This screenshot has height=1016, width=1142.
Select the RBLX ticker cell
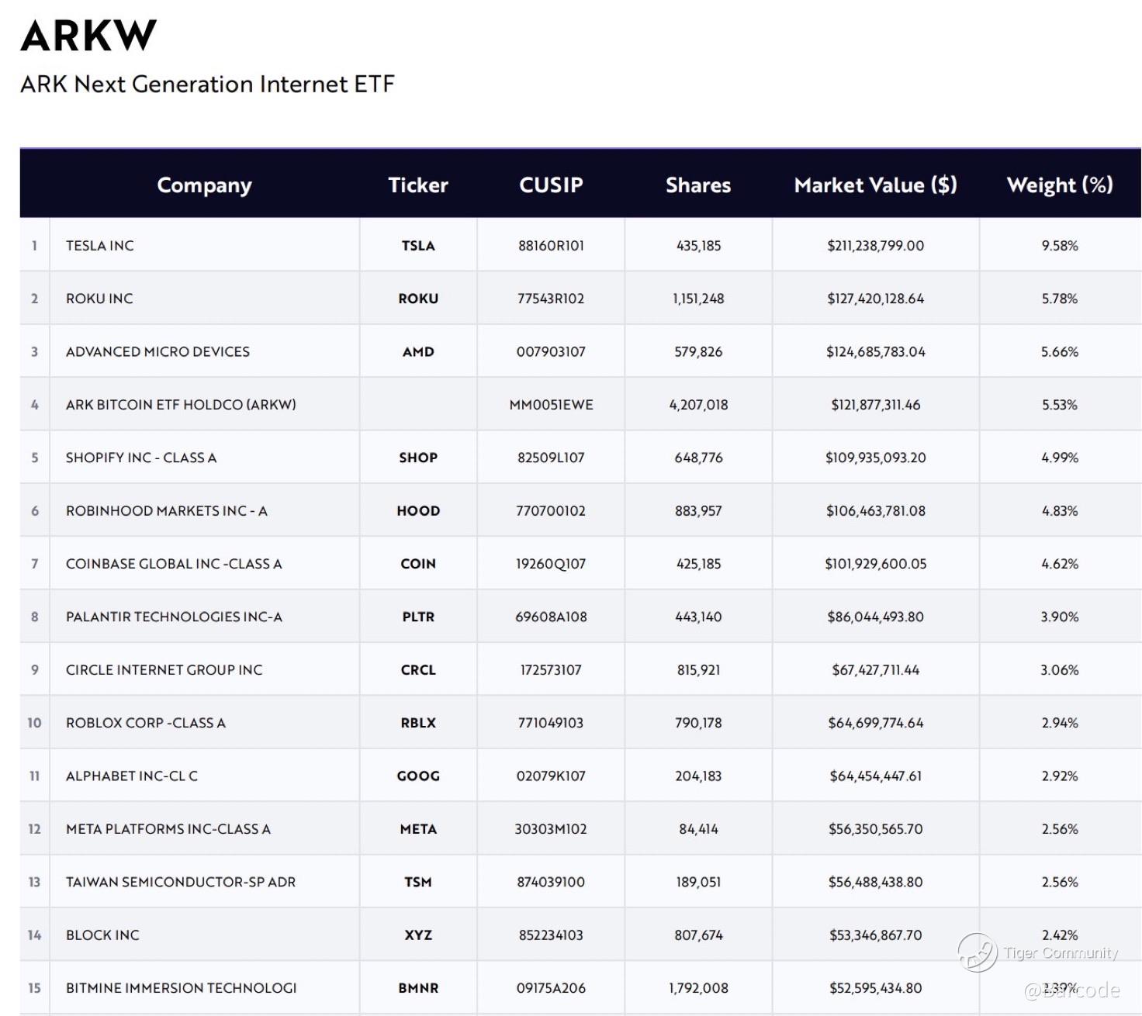tap(418, 723)
